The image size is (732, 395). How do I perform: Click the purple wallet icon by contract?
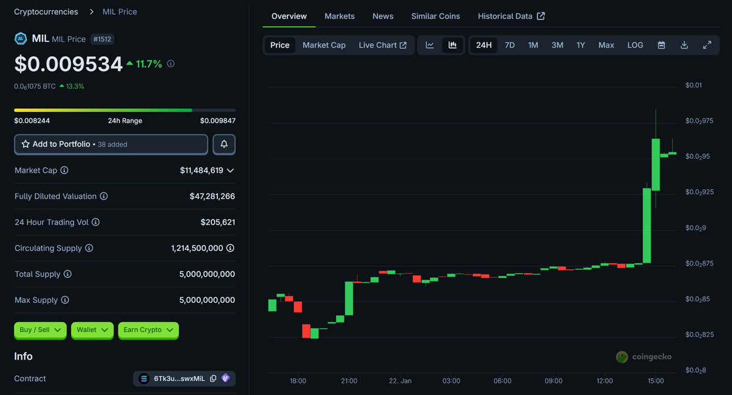click(x=226, y=378)
